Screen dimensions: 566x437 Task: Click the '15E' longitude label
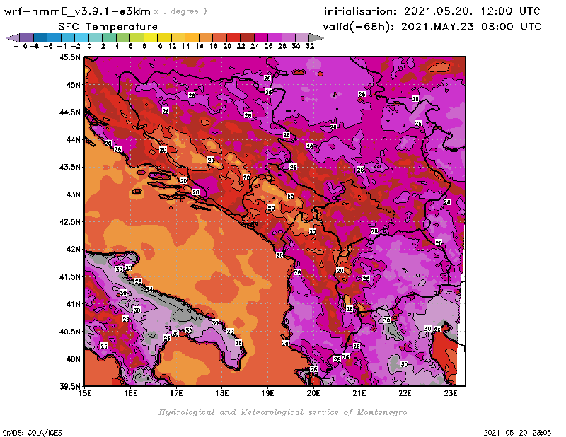pyautogui.click(x=85, y=393)
